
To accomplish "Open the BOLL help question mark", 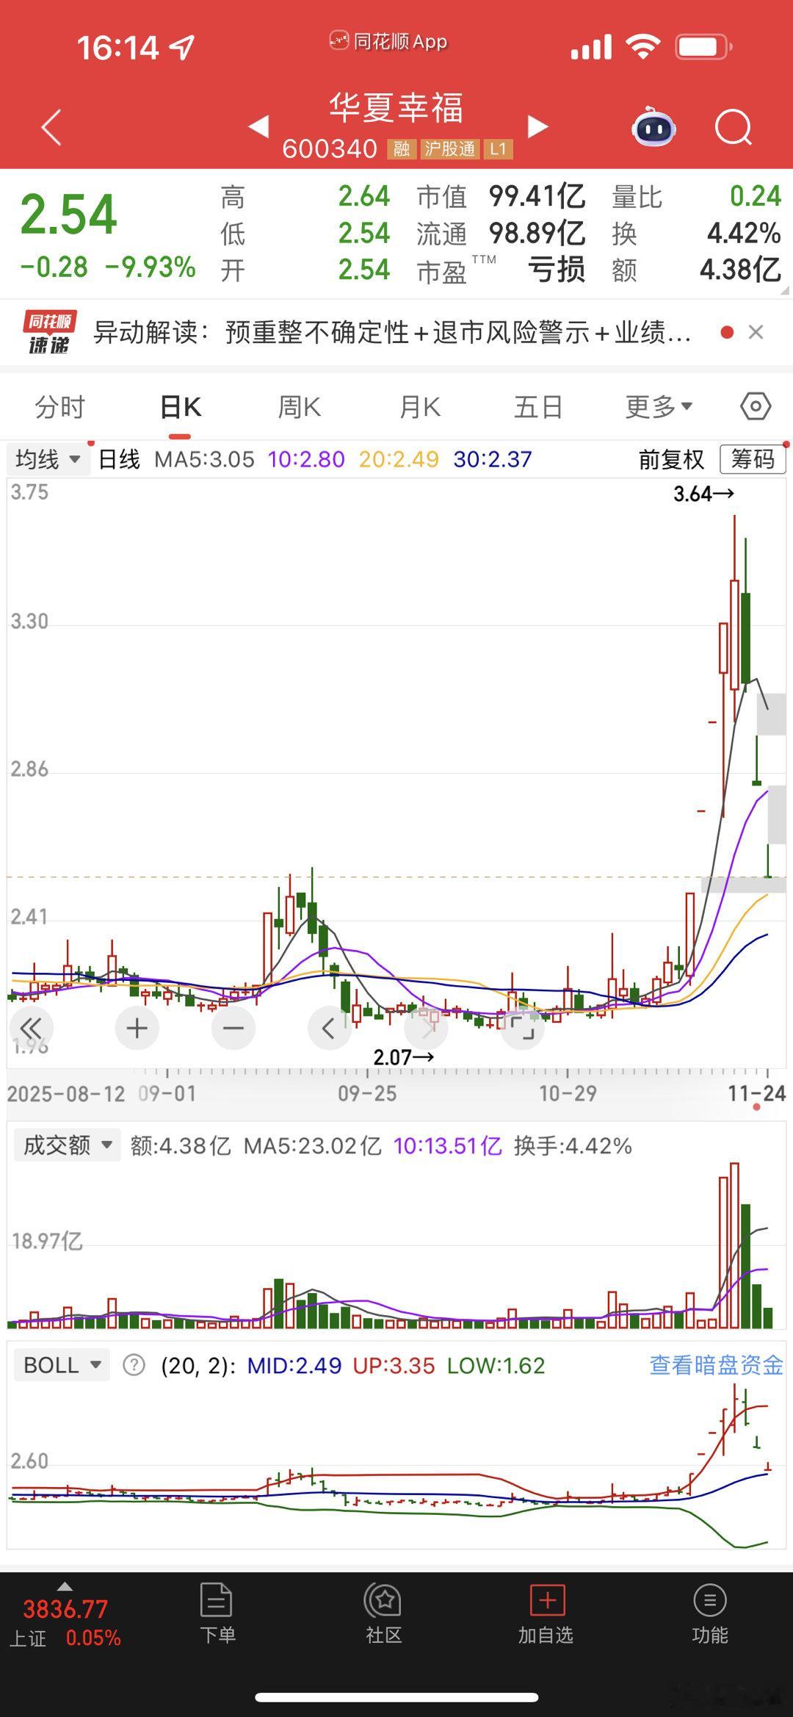I will 134,1365.
